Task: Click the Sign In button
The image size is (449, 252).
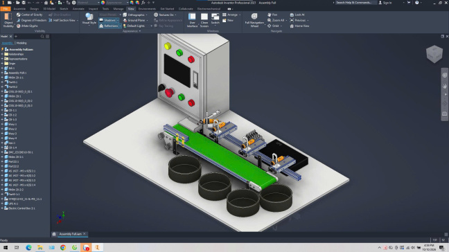Action: coord(385,3)
